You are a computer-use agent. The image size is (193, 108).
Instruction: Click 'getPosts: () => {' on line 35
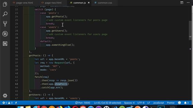(x=41, y=55)
